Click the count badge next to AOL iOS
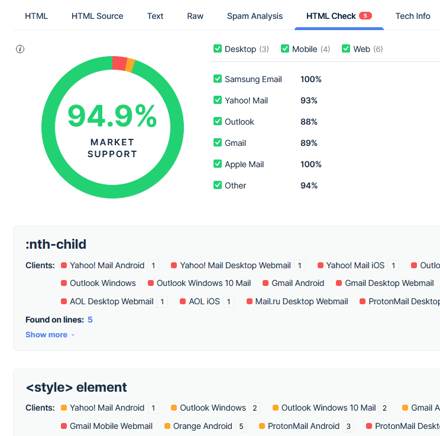The height and width of the screenshot is (436, 440). pyautogui.click(x=229, y=302)
